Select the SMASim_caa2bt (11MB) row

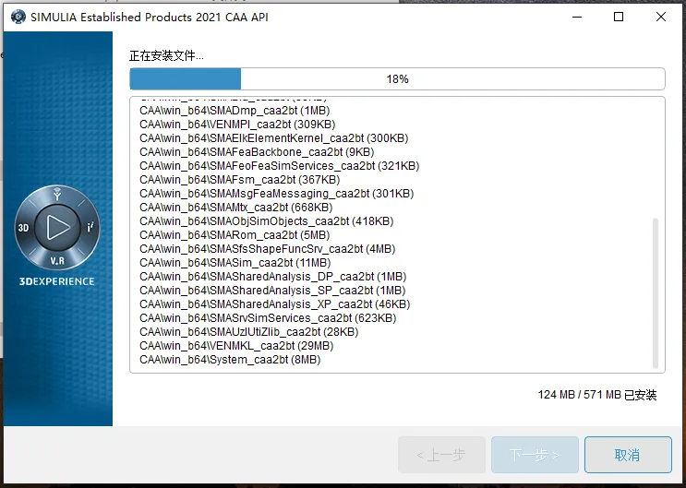point(235,263)
